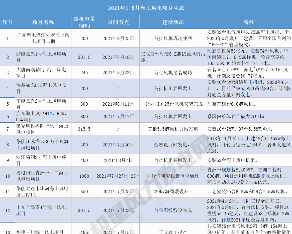Select 协鑫如东H15海上风电项目 cell
Image resolution: width=292 pixels, height=234 pixels.
coord(43,88)
